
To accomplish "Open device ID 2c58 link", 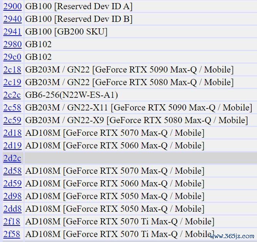I will (12, 107).
